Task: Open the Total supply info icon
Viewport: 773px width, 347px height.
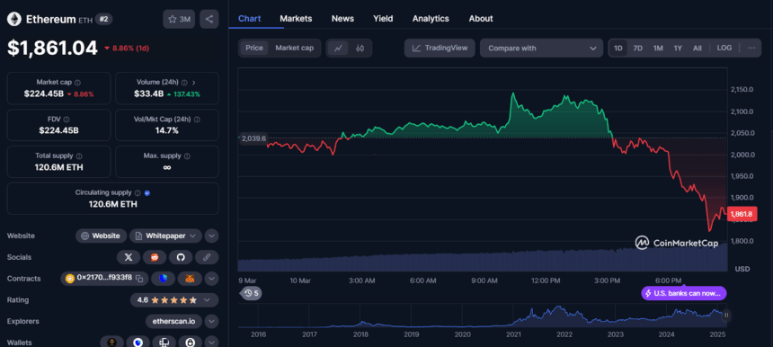Action: coord(79,156)
